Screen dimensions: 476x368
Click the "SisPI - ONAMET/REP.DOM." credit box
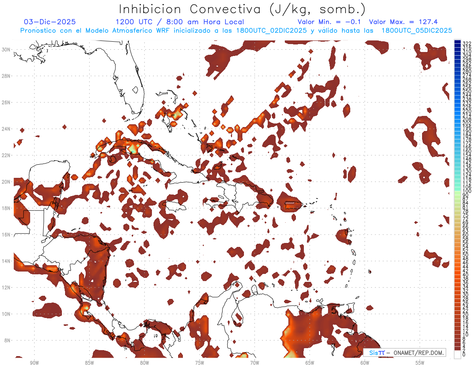coord(405,353)
